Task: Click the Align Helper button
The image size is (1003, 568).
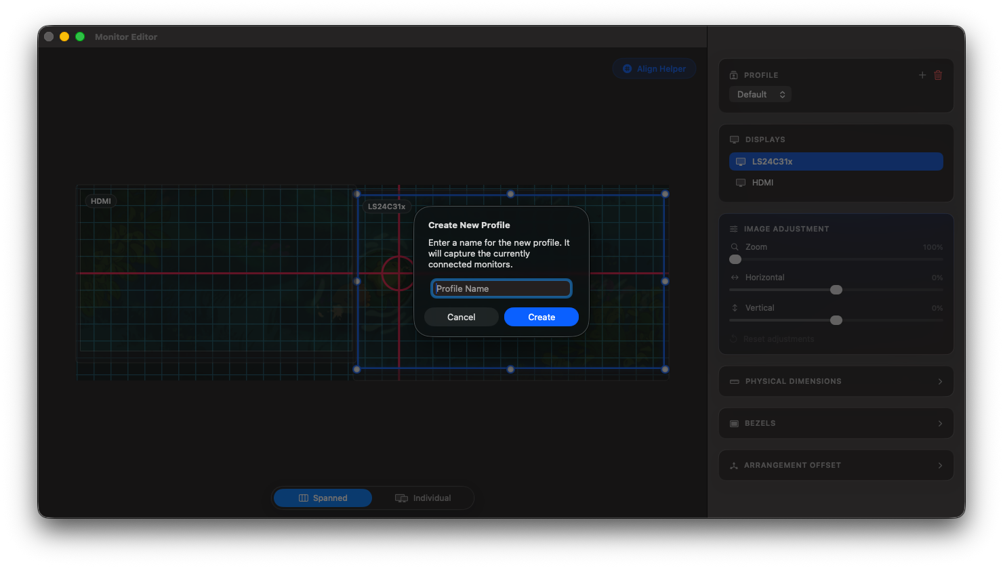Action: pyautogui.click(x=654, y=68)
